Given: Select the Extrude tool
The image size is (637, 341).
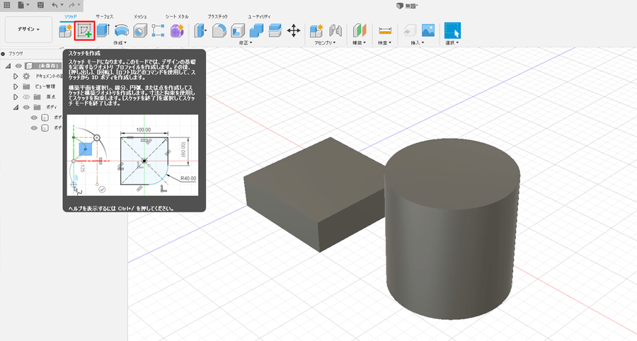Looking at the screenshot, I should [x=103, y=30].
